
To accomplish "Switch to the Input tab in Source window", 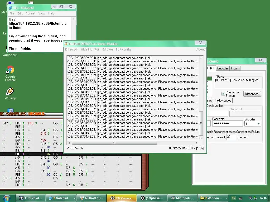I will pos(234,68).
